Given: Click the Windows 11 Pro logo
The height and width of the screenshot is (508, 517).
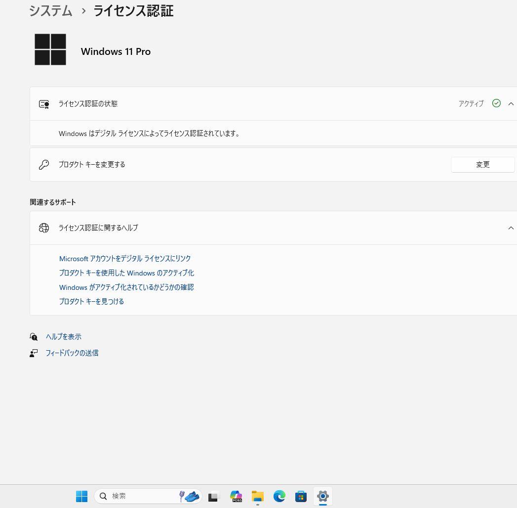Looking at the screenshot, I should click(50, 49).
